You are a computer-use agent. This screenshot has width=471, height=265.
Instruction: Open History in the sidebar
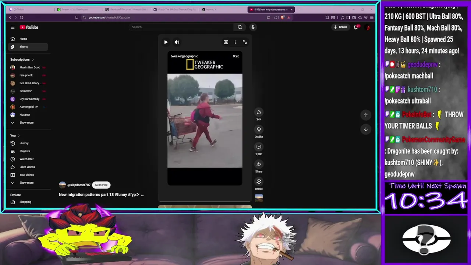tap(28, 143)
